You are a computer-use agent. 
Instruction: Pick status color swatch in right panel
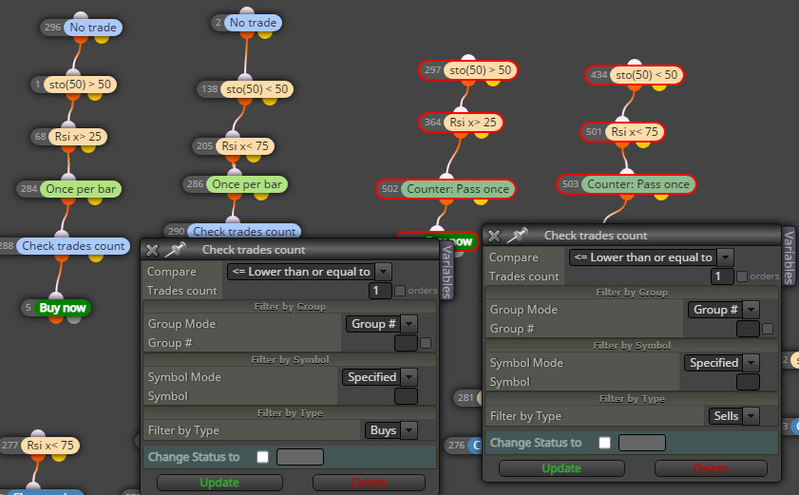point(642,443)
